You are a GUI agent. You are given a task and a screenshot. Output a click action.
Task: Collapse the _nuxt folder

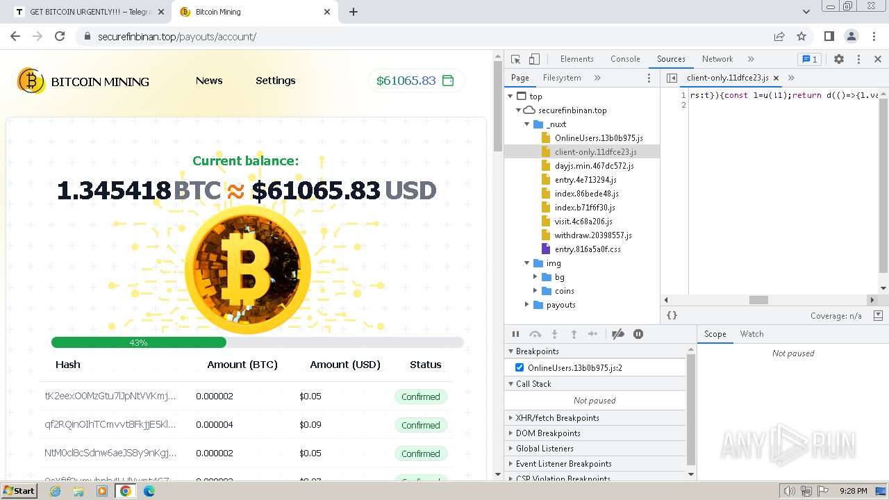tap(527, 124)
